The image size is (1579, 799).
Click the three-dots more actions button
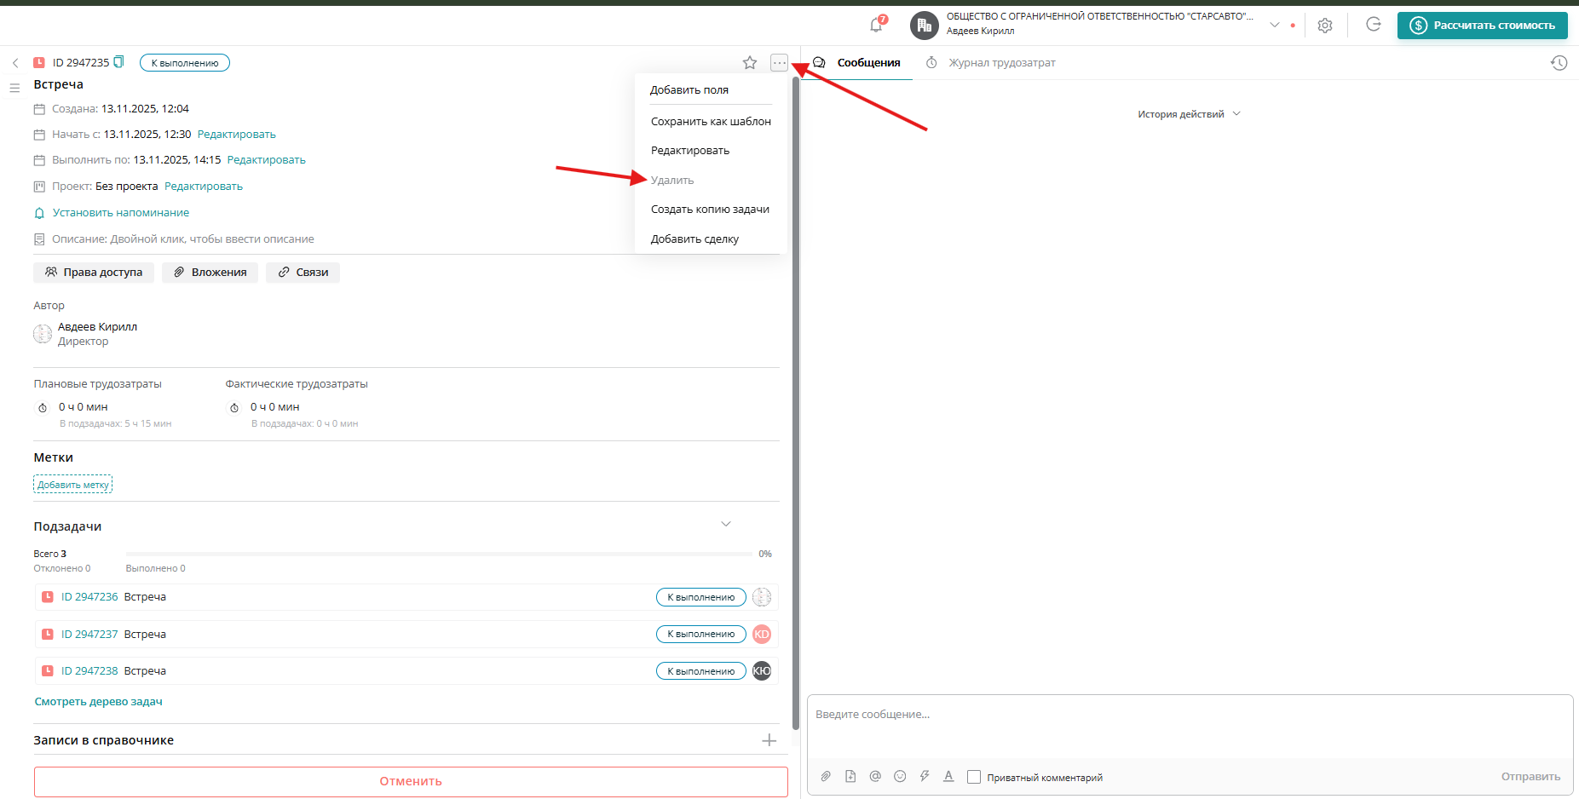click(x=779, y=63)
